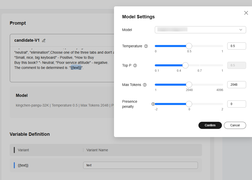
Task: Click the Max Tokens slider handle
Action: (x=189, y=85)
